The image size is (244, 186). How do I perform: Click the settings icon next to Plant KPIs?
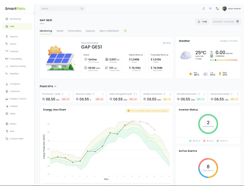(56, 86)
